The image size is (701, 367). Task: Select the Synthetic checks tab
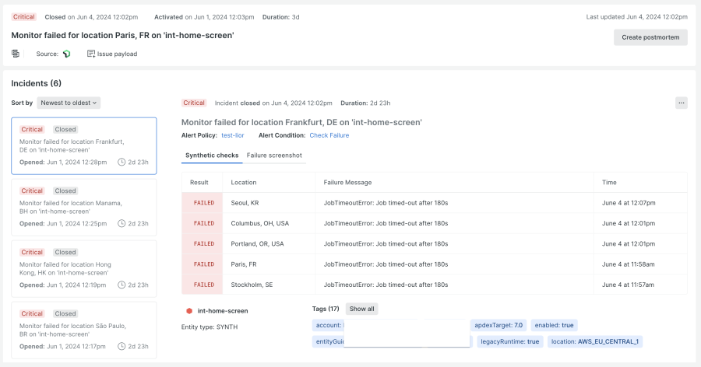[x=212, y=156]
